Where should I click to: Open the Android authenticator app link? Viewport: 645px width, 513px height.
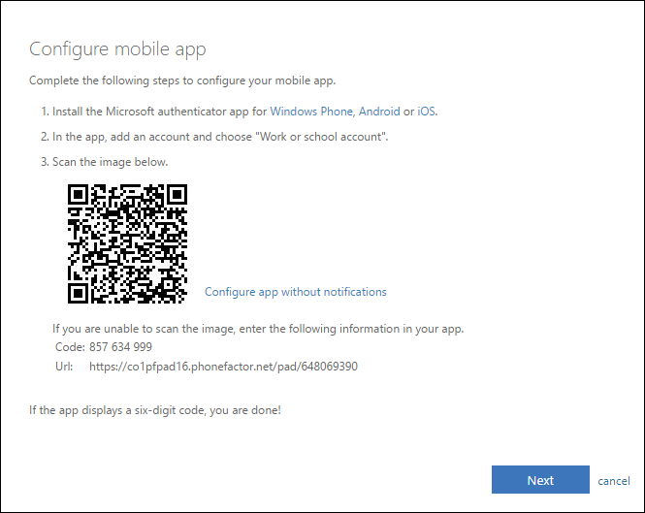(x=379, y=112)
